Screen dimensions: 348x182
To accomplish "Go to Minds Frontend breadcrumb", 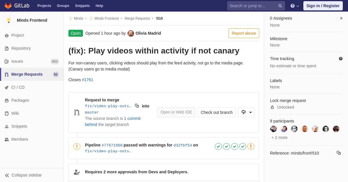I will coord(106,18).
